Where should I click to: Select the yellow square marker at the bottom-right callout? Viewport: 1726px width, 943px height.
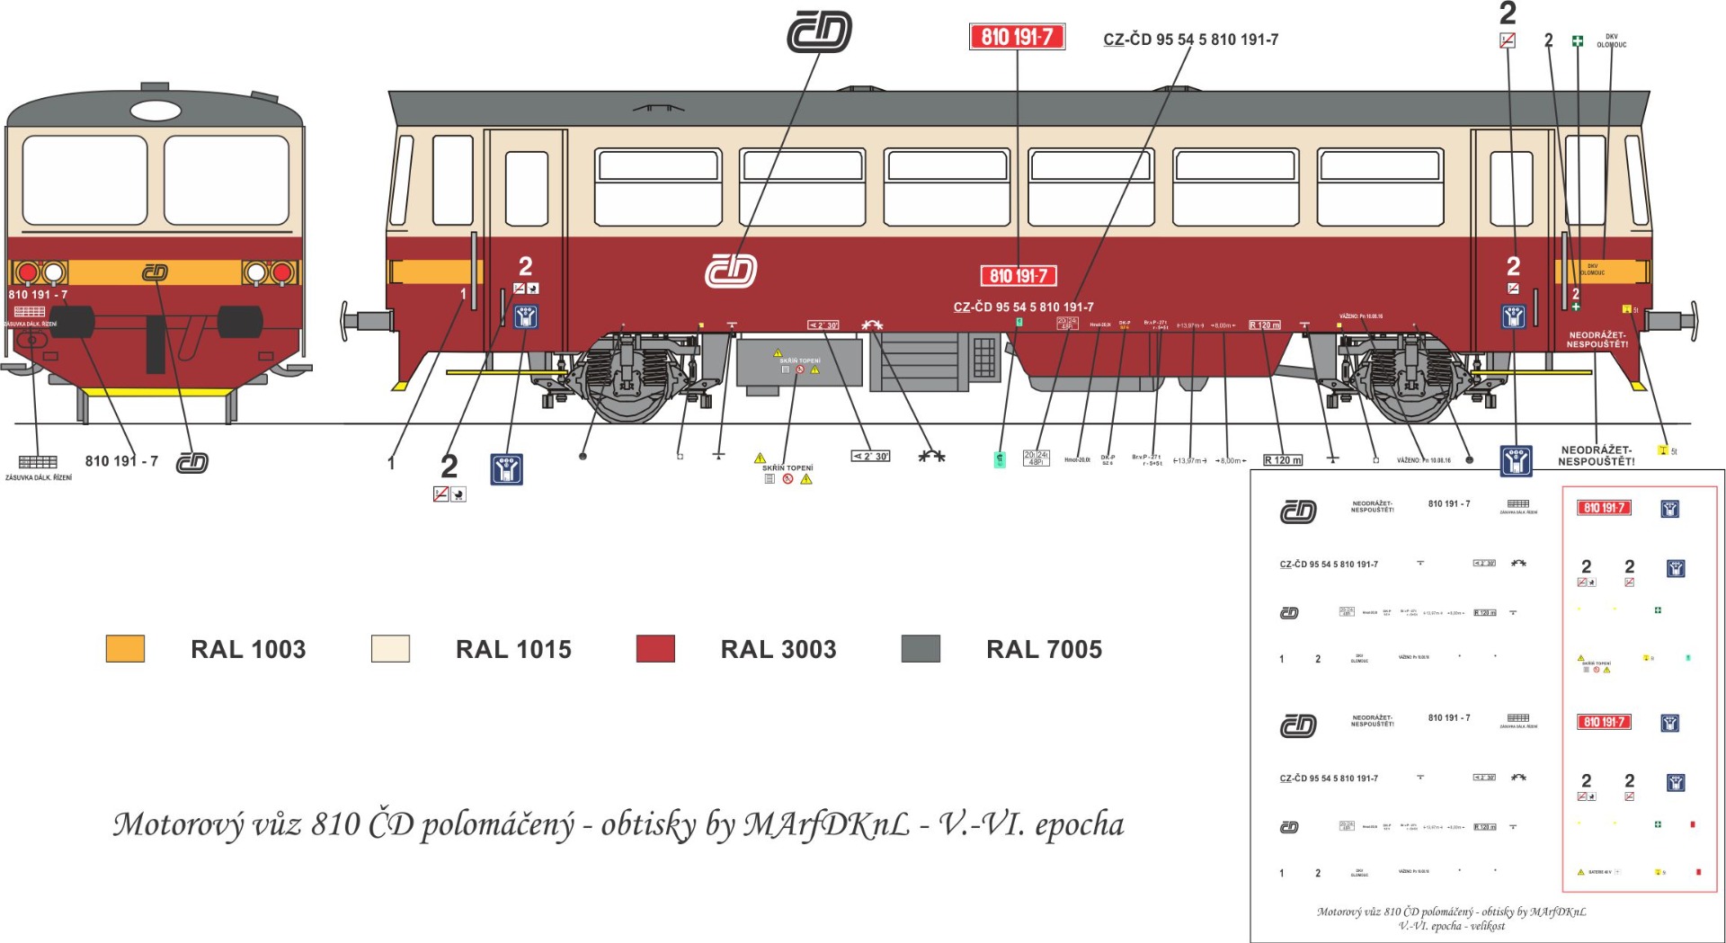click(x=1663, y=450)
